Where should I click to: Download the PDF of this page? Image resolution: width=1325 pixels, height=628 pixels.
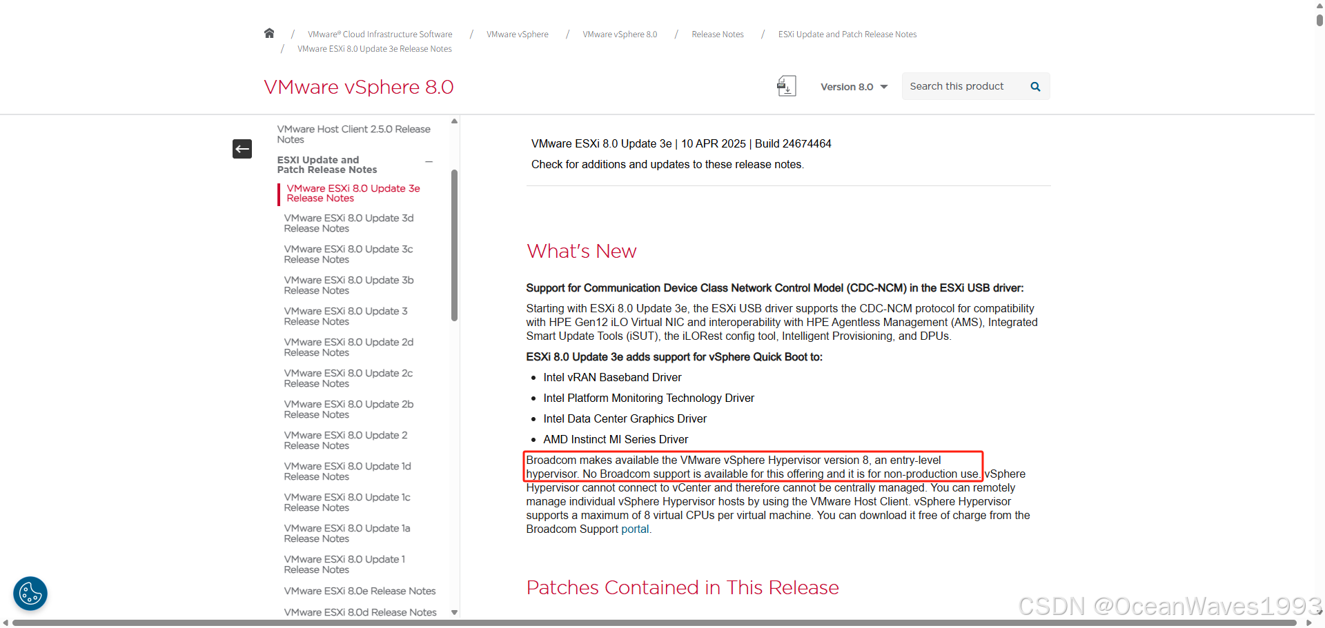tap(786, 86)
